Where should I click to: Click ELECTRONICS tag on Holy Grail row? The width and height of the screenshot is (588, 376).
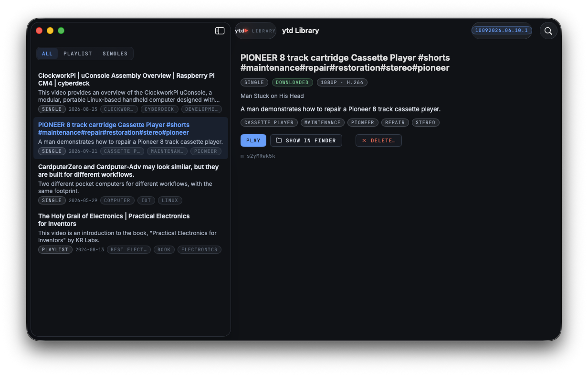tap(199, 250)
